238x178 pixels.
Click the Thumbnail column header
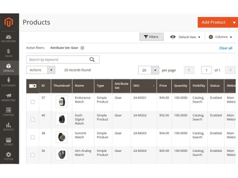tap(61, 86)
